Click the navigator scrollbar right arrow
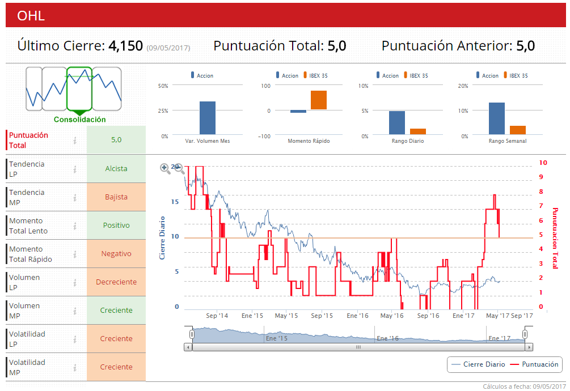 tap(529, 347)
